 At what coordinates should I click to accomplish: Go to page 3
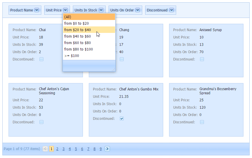click(63, 149)
